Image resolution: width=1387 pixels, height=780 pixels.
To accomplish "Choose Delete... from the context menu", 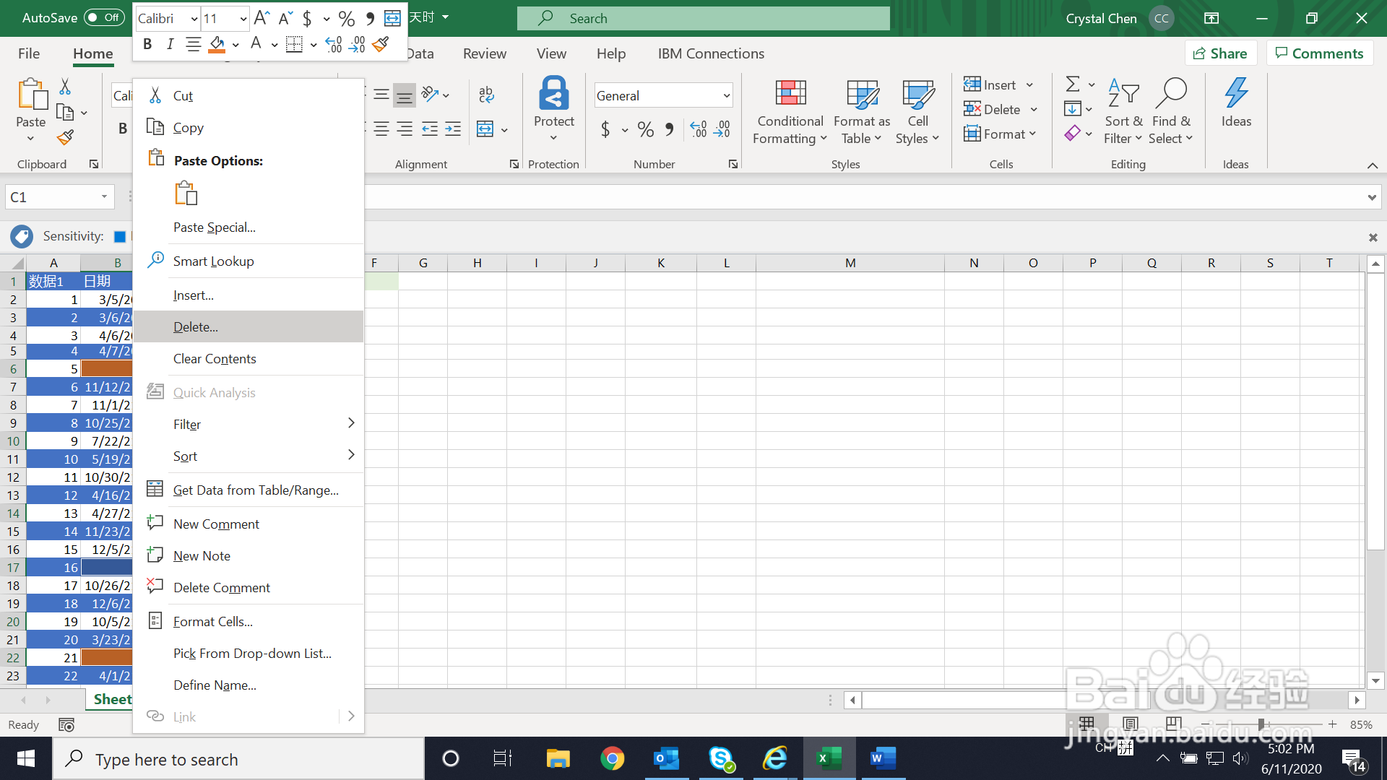I will [x=196, y=327].
